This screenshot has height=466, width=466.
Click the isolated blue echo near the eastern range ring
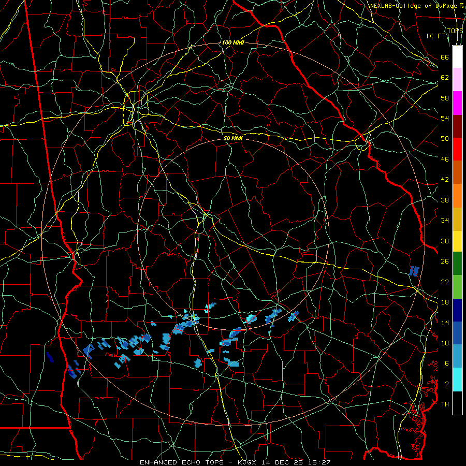tap(414, 271)
